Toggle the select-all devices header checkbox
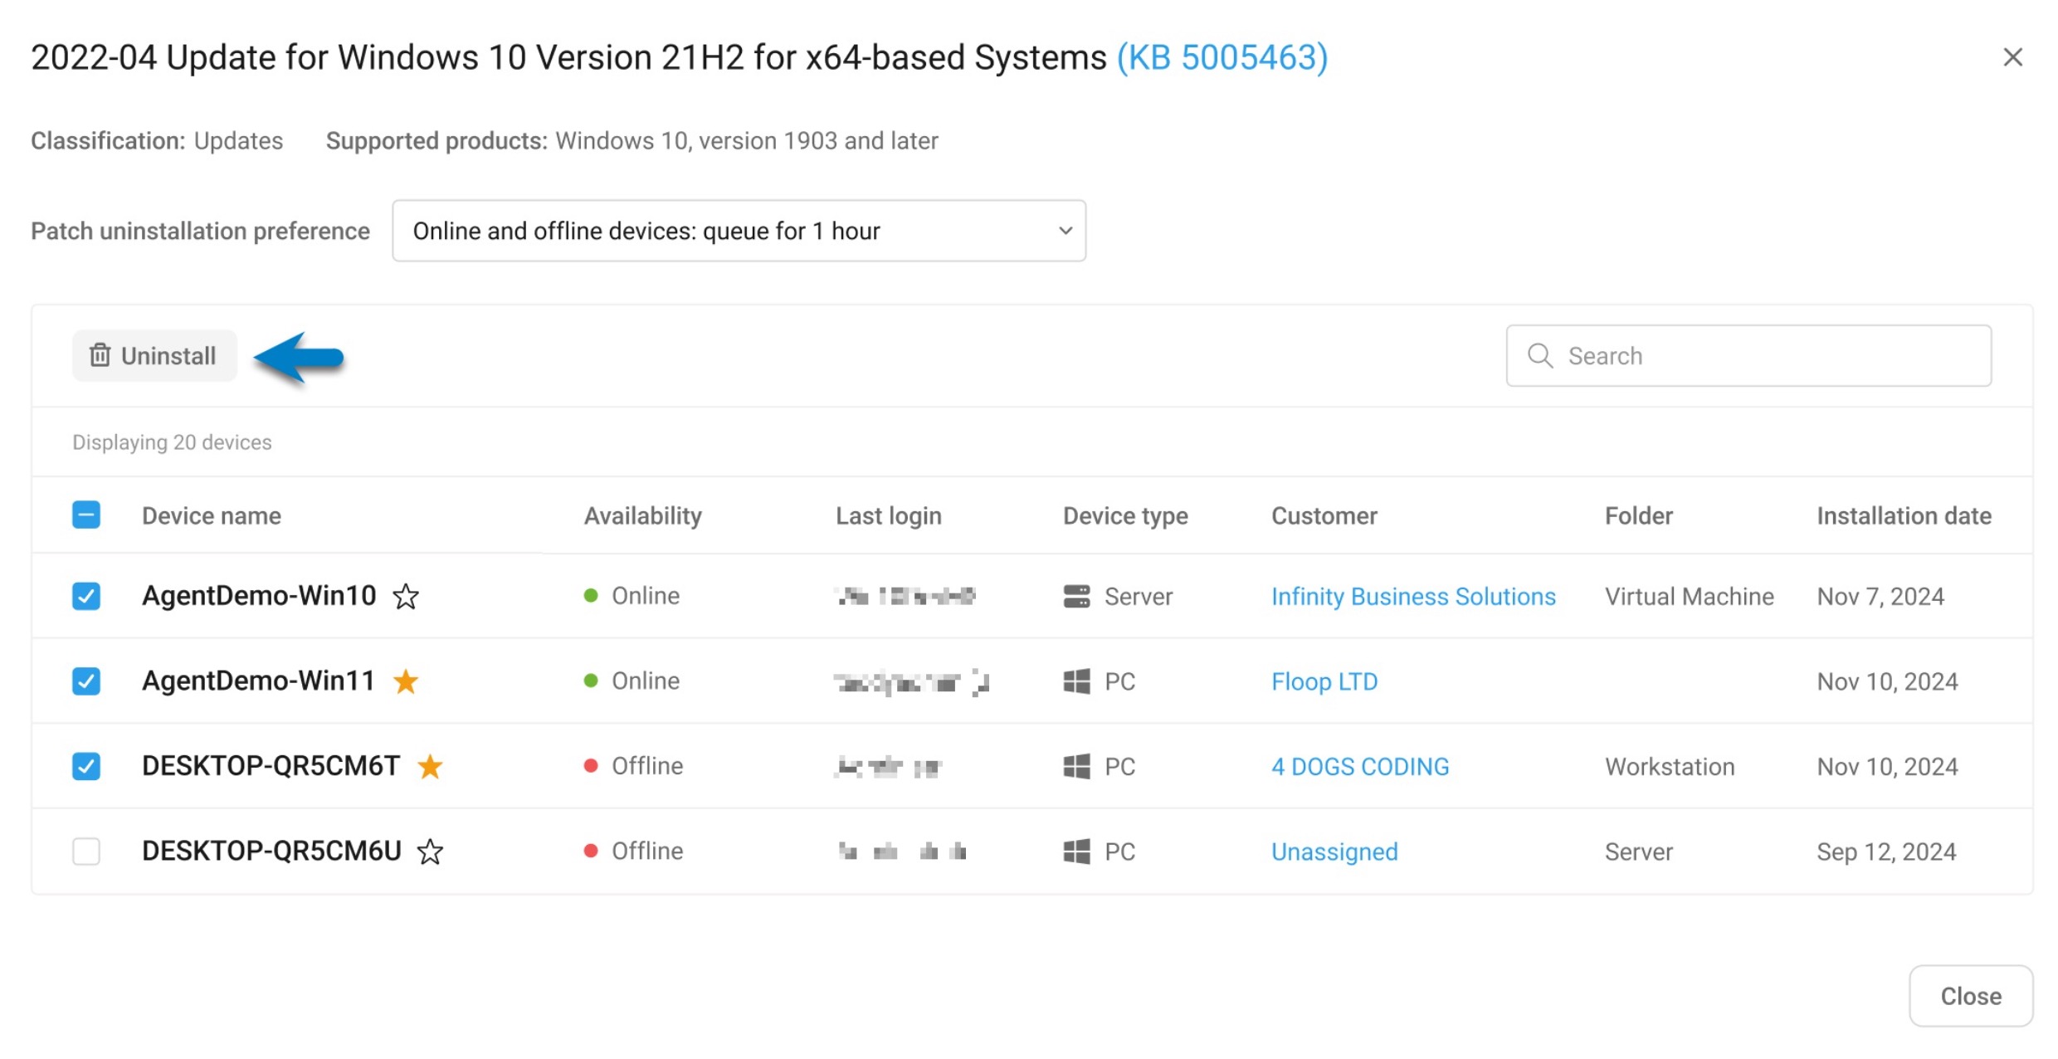The image size is (2058, 1059). coord(86,515)
